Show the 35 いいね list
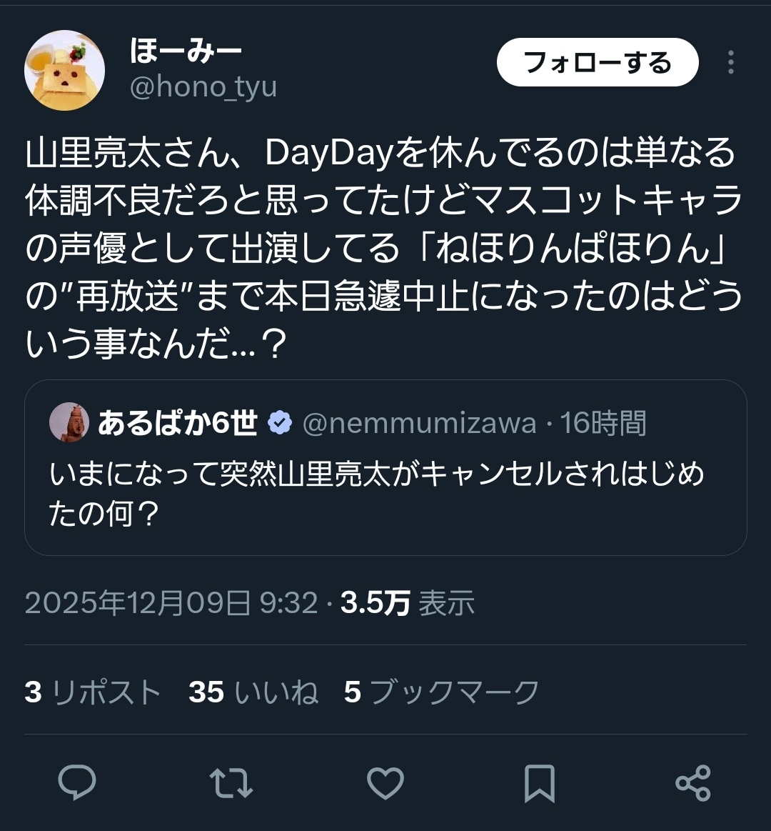 coord(253,692)
